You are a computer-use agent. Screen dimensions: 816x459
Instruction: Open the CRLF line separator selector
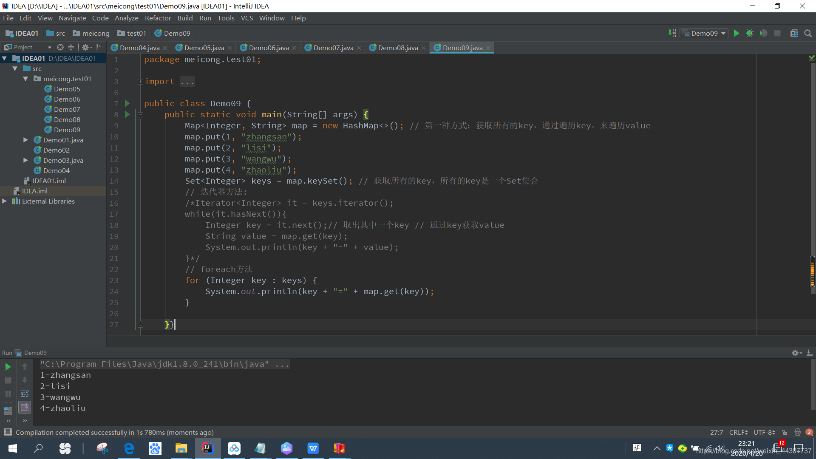pyautogui.click(x=738, y=432)
